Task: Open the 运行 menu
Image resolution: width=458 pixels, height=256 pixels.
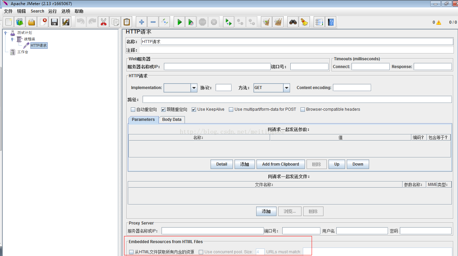Action: (52, 11)
